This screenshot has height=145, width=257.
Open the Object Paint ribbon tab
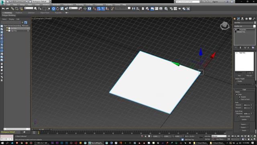point(45,12)
